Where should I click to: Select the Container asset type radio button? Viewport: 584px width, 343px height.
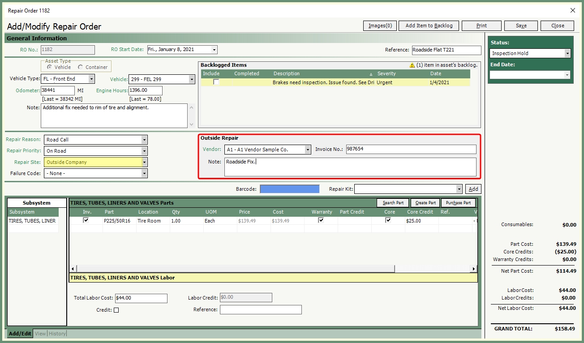click(81, 67)
